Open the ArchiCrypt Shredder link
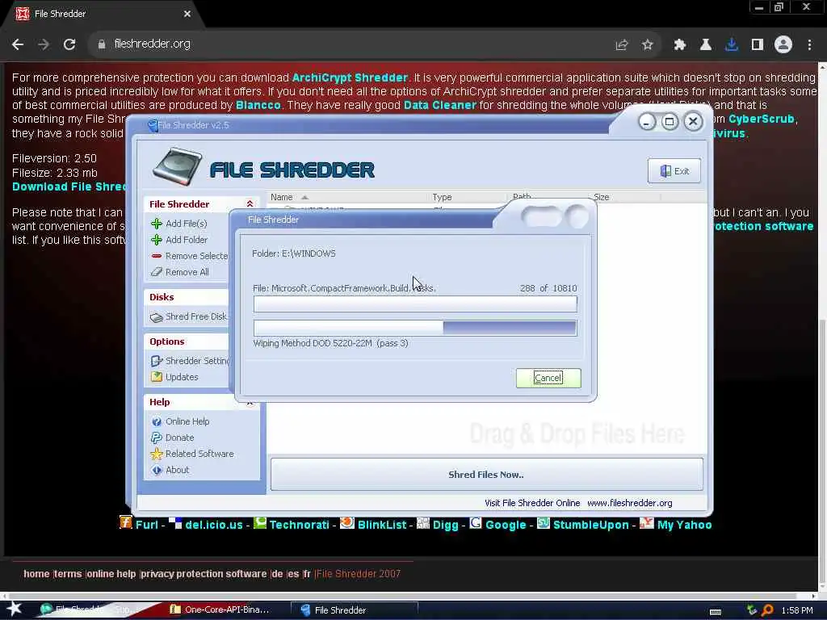Screen dimensions: 827x620 (351, 77)
